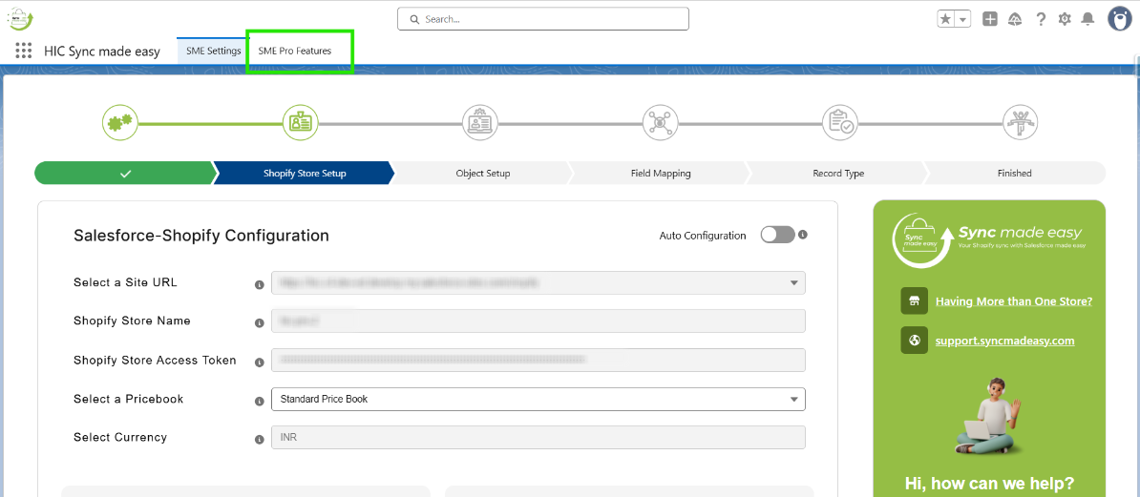Viewport: 1140px width, 497px height.
Task: Switch to the SME Settings tab
Action: [213, 51]
